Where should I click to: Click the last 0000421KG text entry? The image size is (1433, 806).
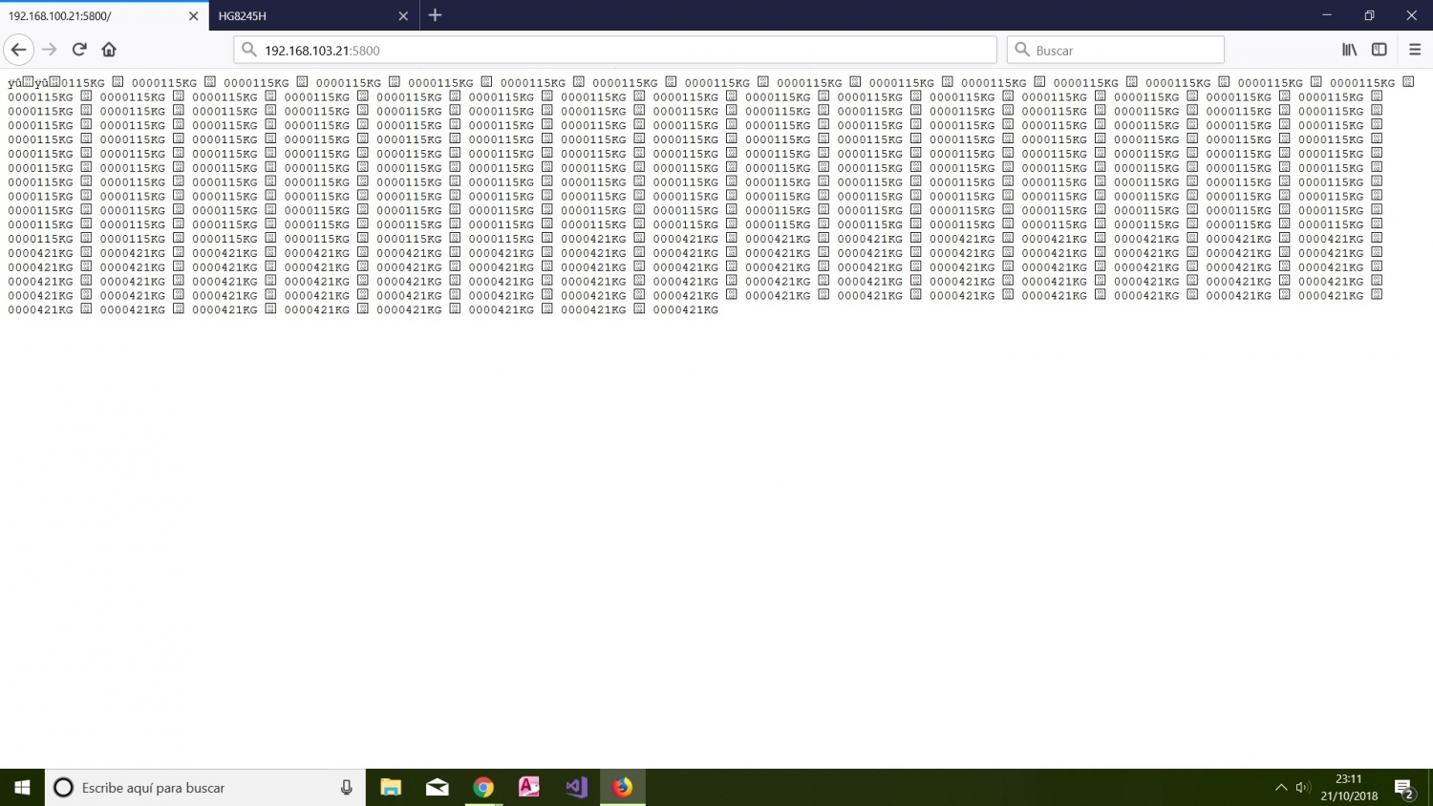tap(686, 310)
